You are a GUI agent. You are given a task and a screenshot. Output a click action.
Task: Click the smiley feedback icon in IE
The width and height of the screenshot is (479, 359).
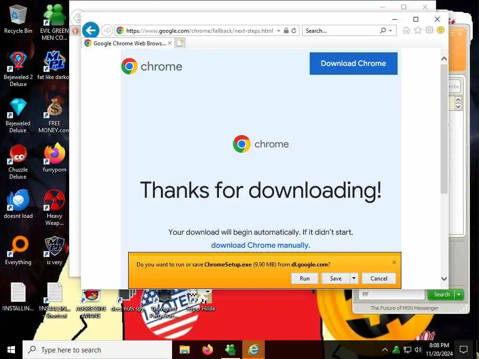[441, 30]
